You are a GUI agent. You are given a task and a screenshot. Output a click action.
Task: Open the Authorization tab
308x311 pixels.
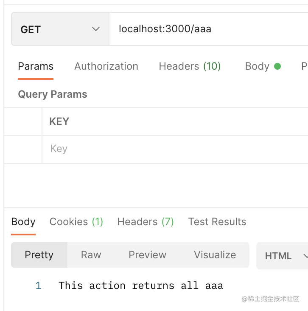[106, 66]
